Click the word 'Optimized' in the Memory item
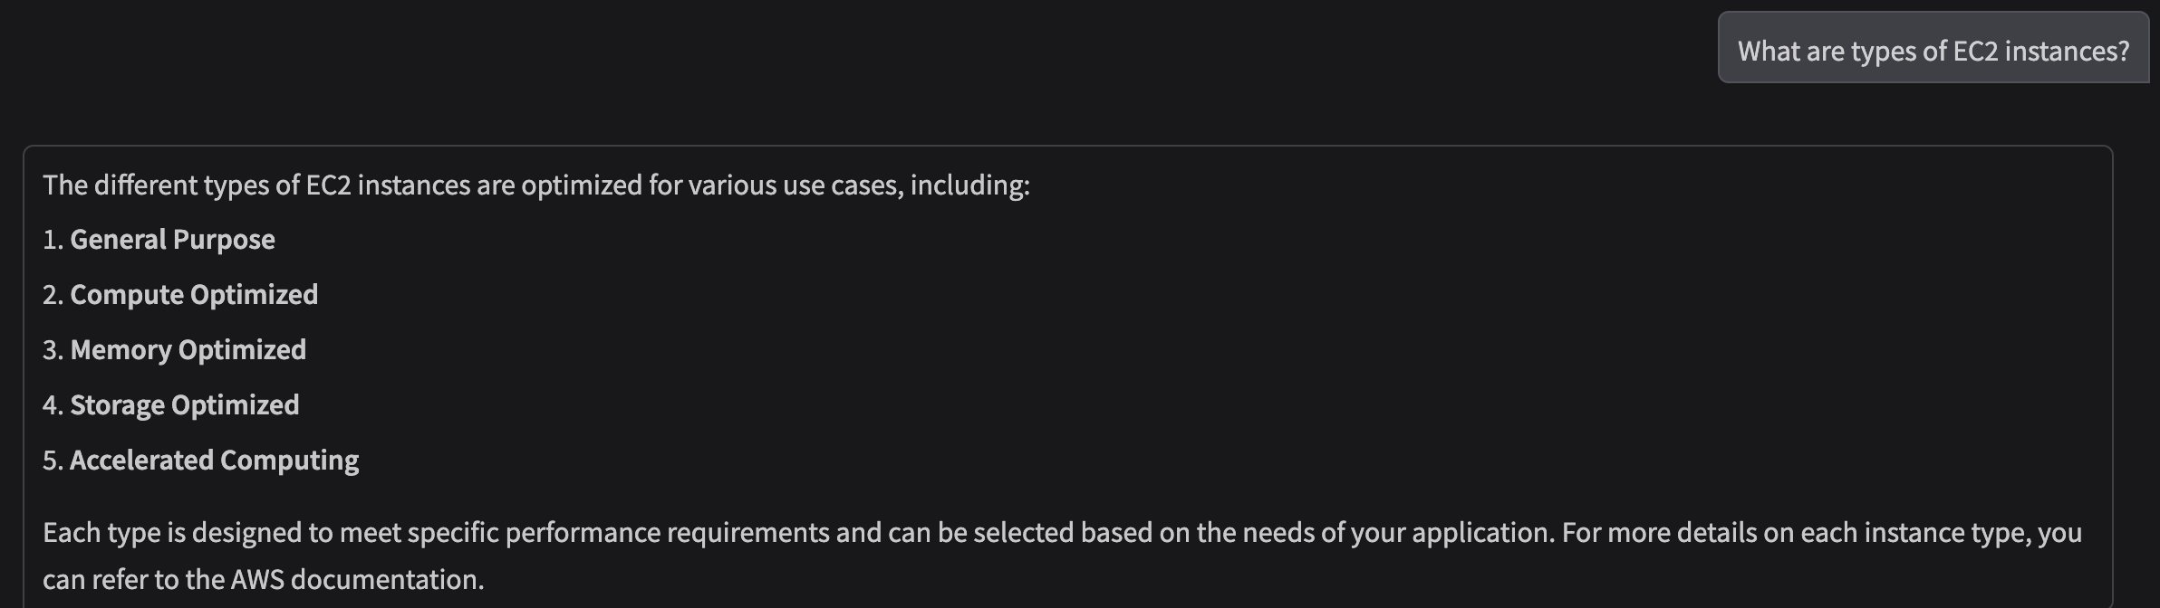 [x=242, y=350]
